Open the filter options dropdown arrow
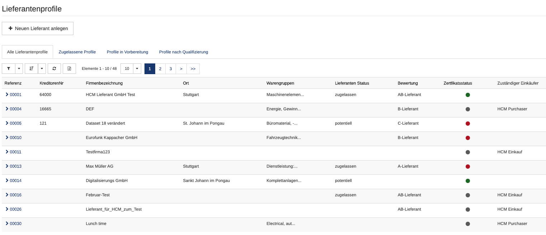This screenshot has height=235, width=546. tap(19, 68)
